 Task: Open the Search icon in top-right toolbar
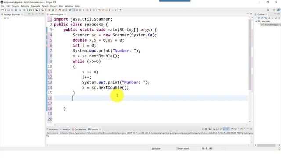click(x=268, y=10)
